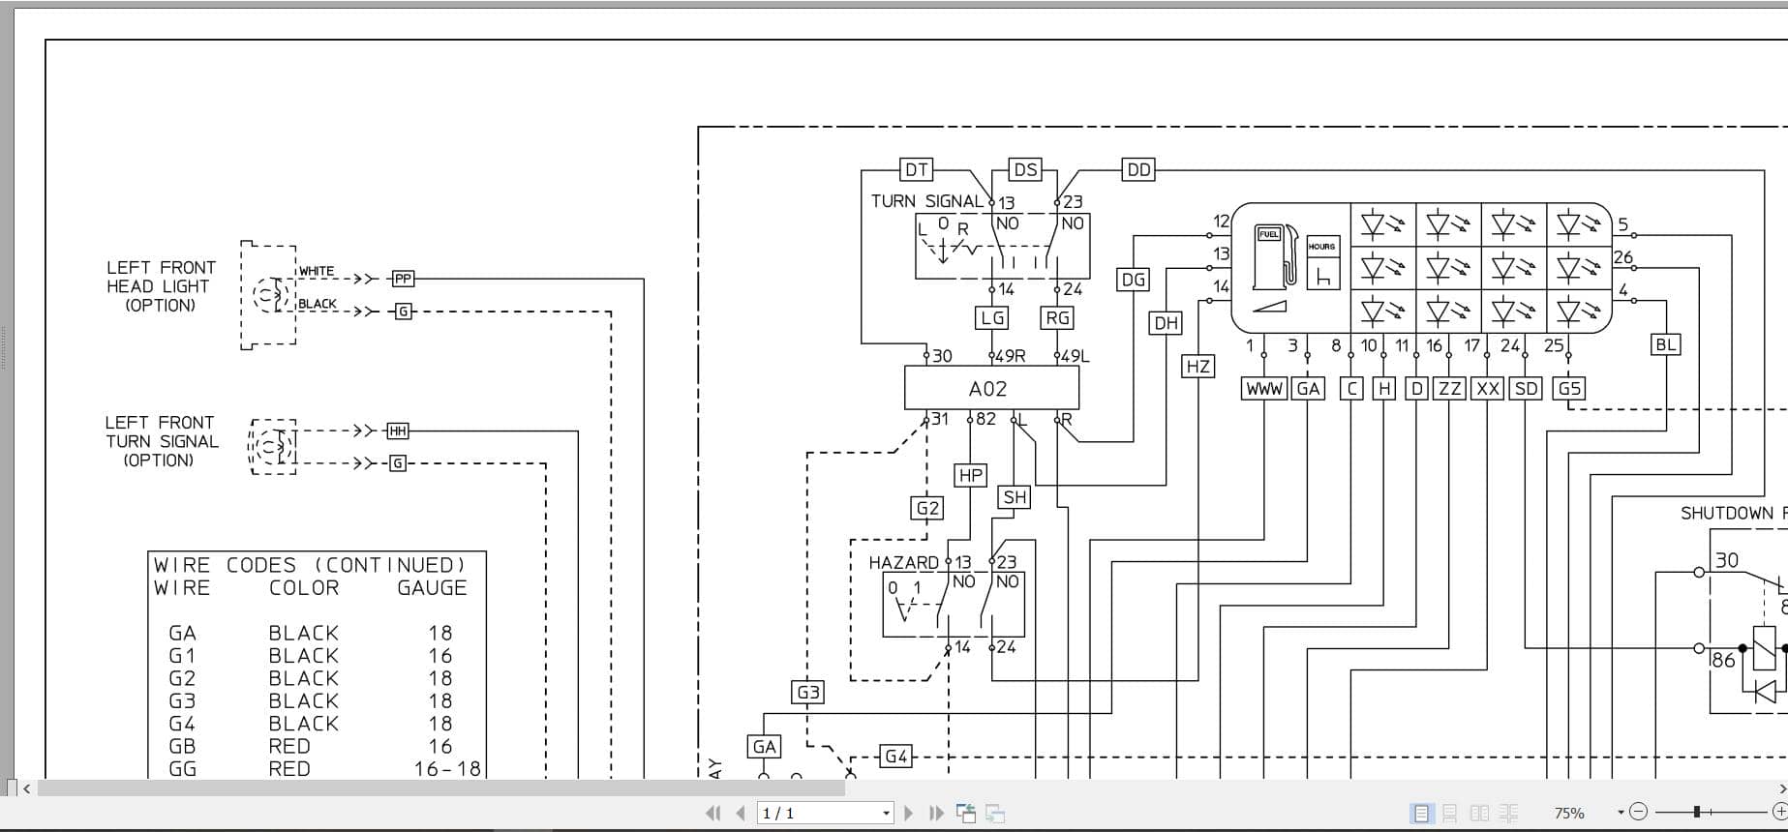1788x832 pixels.
Task: Click the XX wire label box
Action: (x=1487, y=389)
